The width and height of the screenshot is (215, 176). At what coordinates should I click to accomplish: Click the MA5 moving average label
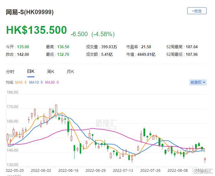21,82
